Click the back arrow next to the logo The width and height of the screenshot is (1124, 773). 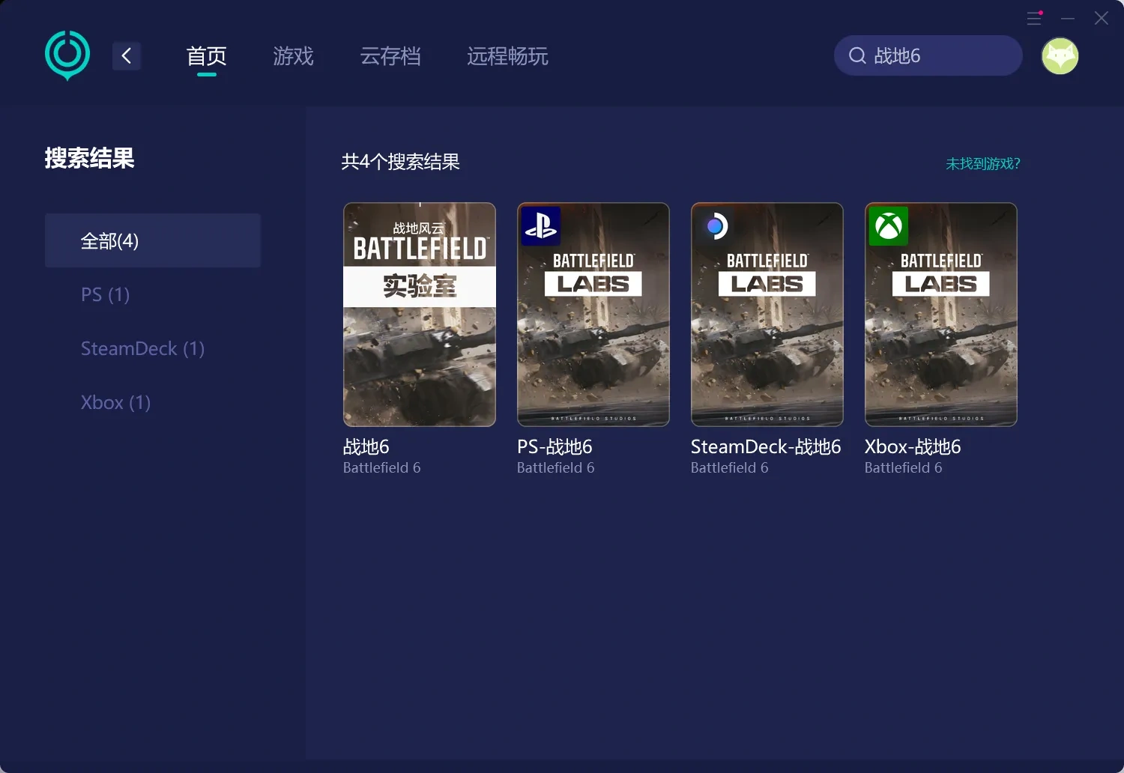point(126,55)
